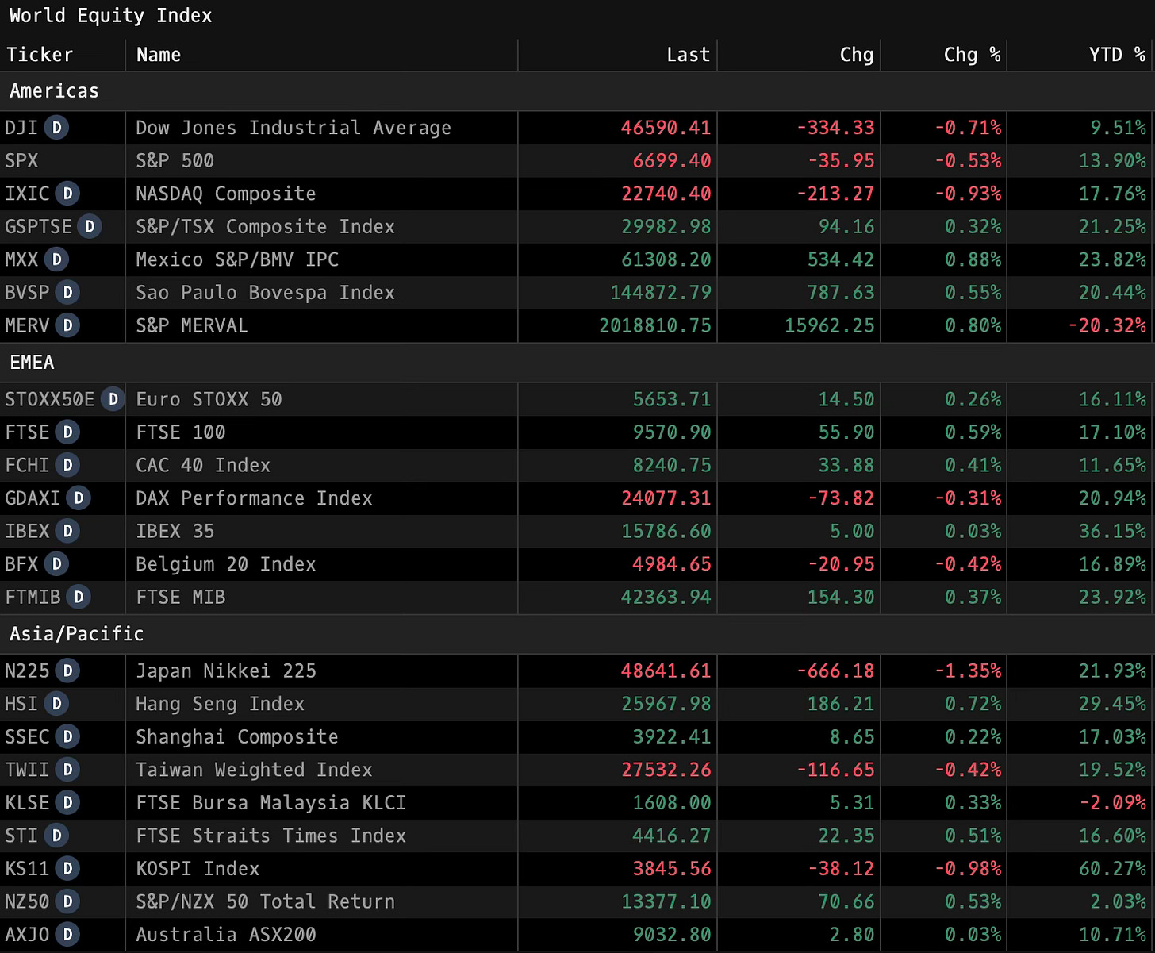The width and height of the screenshot is (1155, 953).
Task: Click the D badge beside KS11
Action: click(68, 869)
